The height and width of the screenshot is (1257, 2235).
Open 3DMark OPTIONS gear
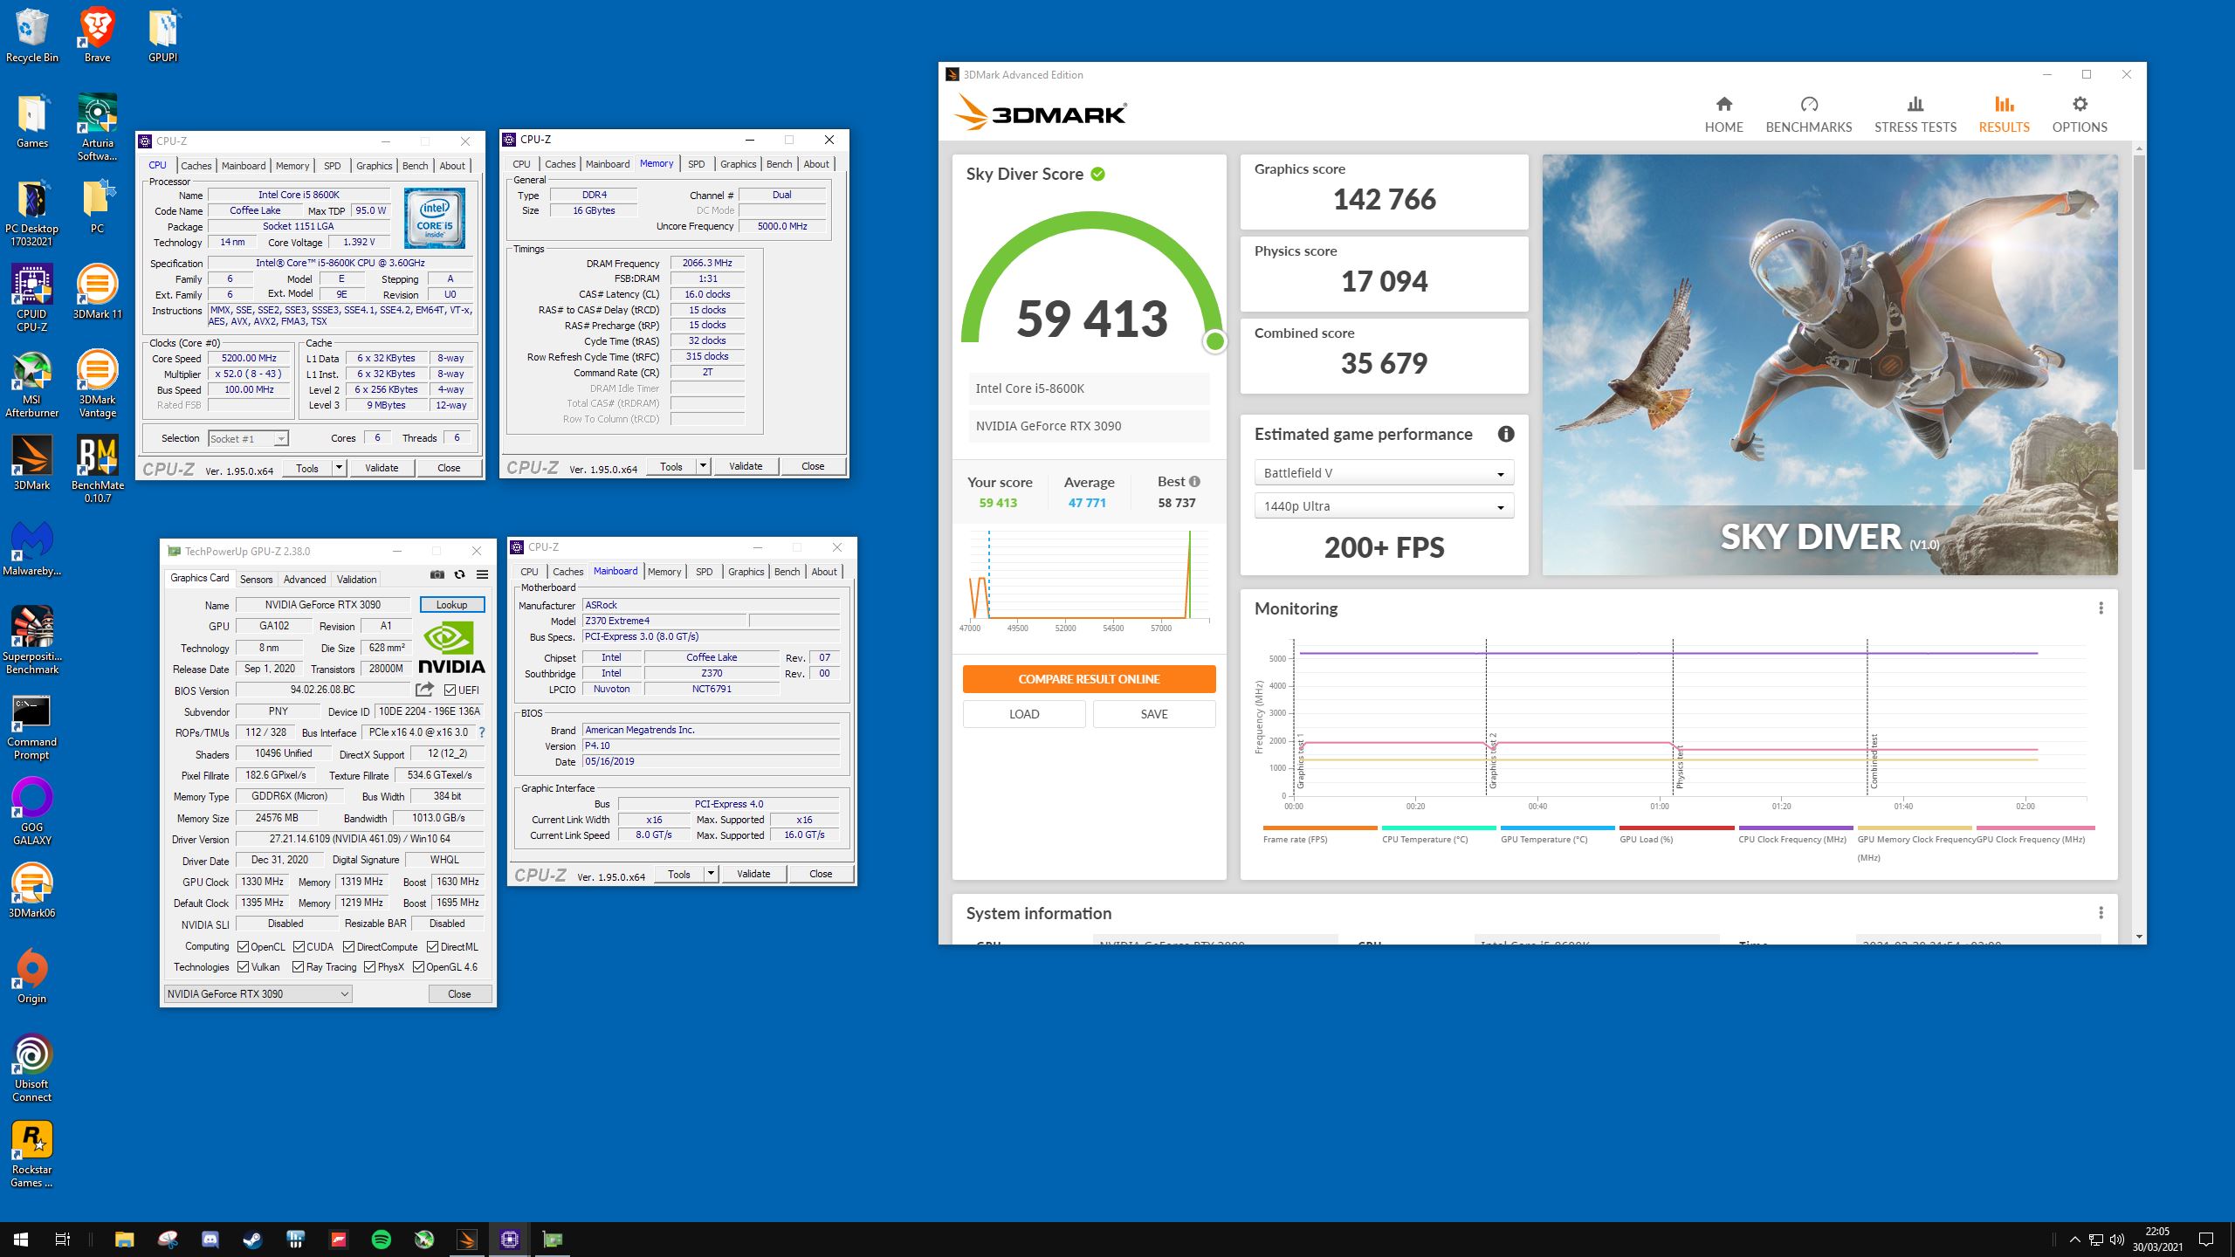tap(2080, 114)
